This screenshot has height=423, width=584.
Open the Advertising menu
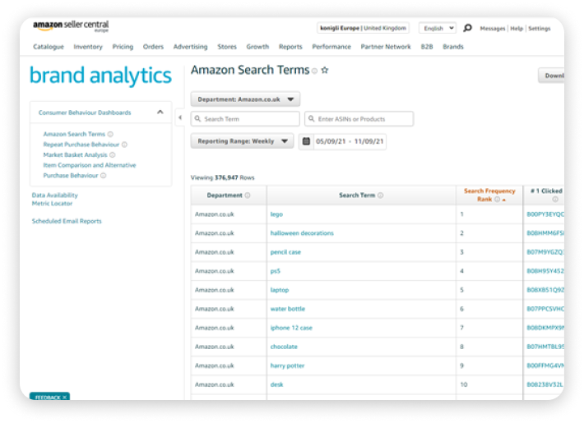[190, 47]
